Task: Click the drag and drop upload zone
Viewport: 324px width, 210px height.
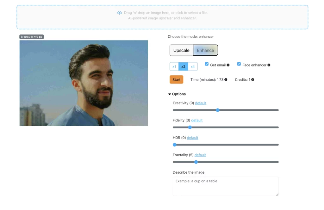Action: coord(162,17)
